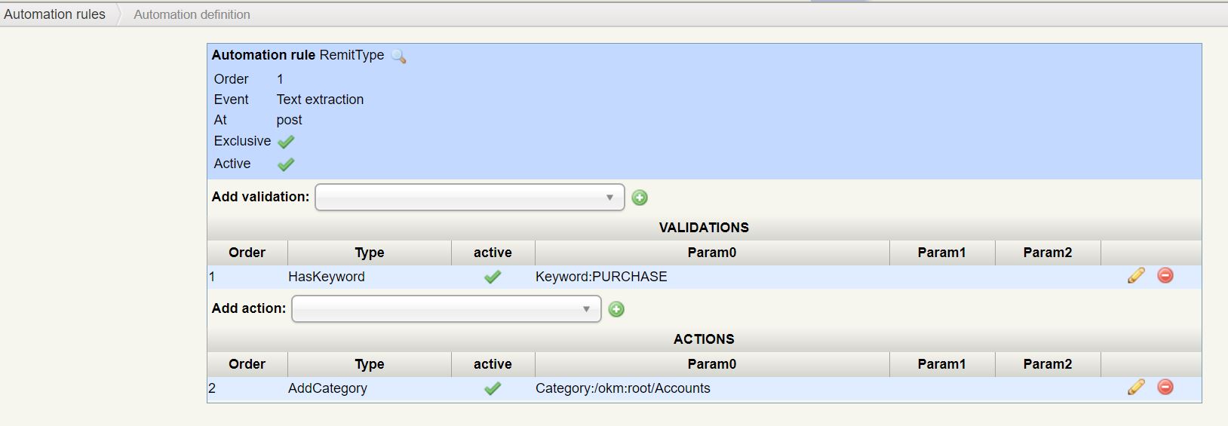Open the Add action dropdown
The height and width of the screenshot is (426, 1228).
(446, 309)
